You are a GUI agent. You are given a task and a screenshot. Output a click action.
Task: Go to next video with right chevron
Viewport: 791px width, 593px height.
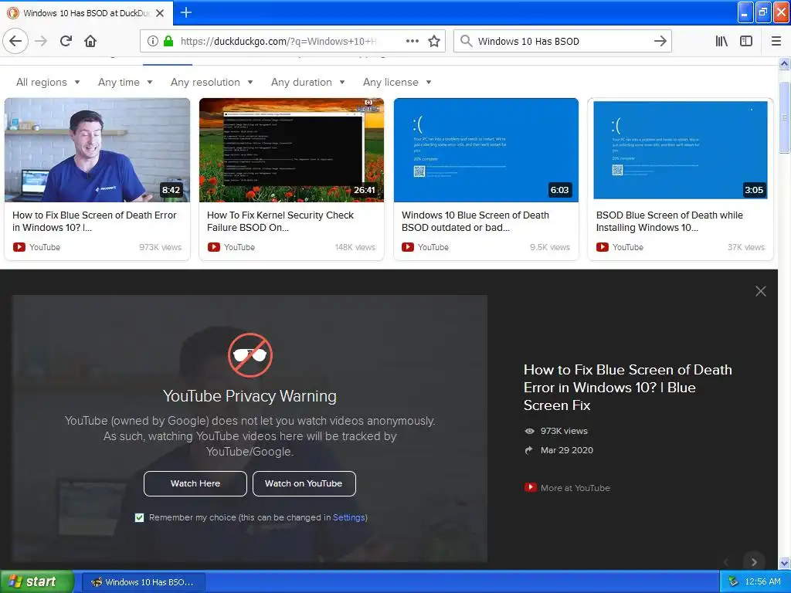coord(754,562)
